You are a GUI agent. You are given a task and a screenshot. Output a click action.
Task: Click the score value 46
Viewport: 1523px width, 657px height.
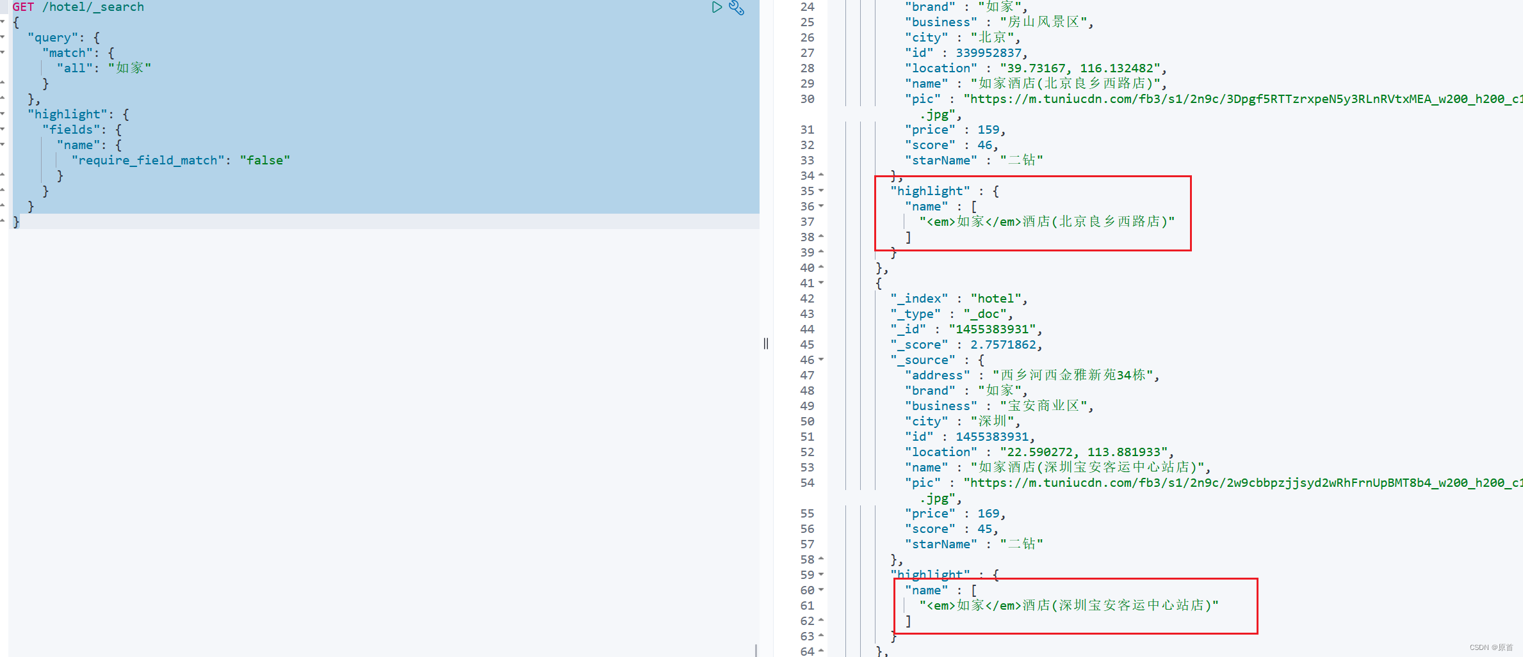(984, 145)
